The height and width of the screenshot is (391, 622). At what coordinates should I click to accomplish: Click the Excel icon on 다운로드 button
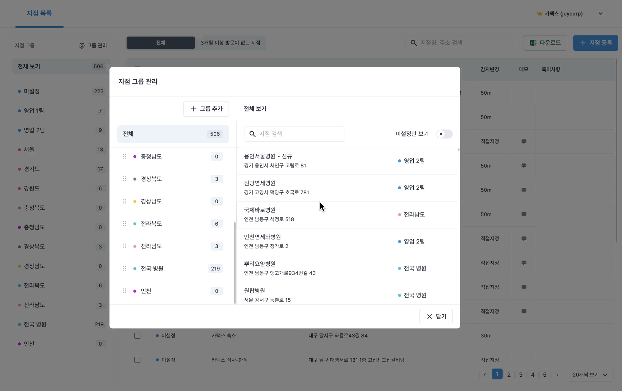tap(533, 43)
